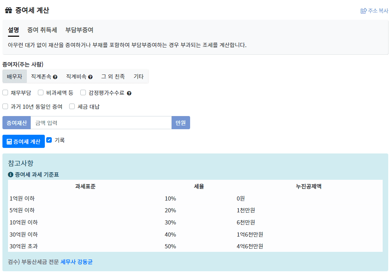Click the gift icon beside 증여세 계산
The image size is (391, 274).
[8, 10]
